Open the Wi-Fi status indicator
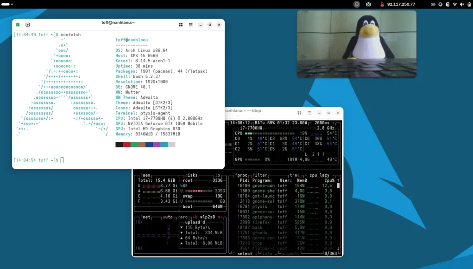Image resolution: width=473 pixels, height=269 pixels. click(x=454, y=4)
